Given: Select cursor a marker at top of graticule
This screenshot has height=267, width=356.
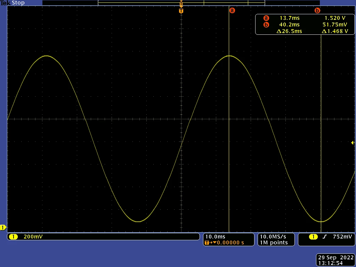Looking at the screenshot, I should 232,10.
